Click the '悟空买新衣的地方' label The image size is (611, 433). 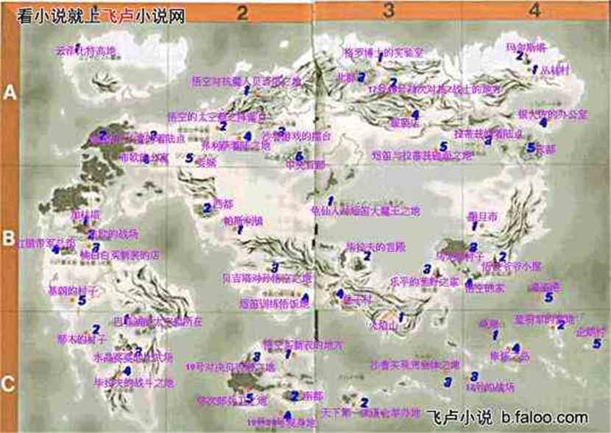[x=303, y=345]
